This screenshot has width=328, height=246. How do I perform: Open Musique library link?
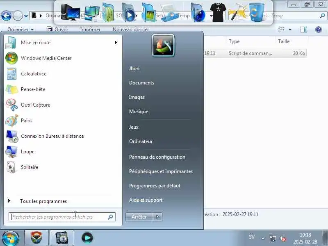[139, 112]
